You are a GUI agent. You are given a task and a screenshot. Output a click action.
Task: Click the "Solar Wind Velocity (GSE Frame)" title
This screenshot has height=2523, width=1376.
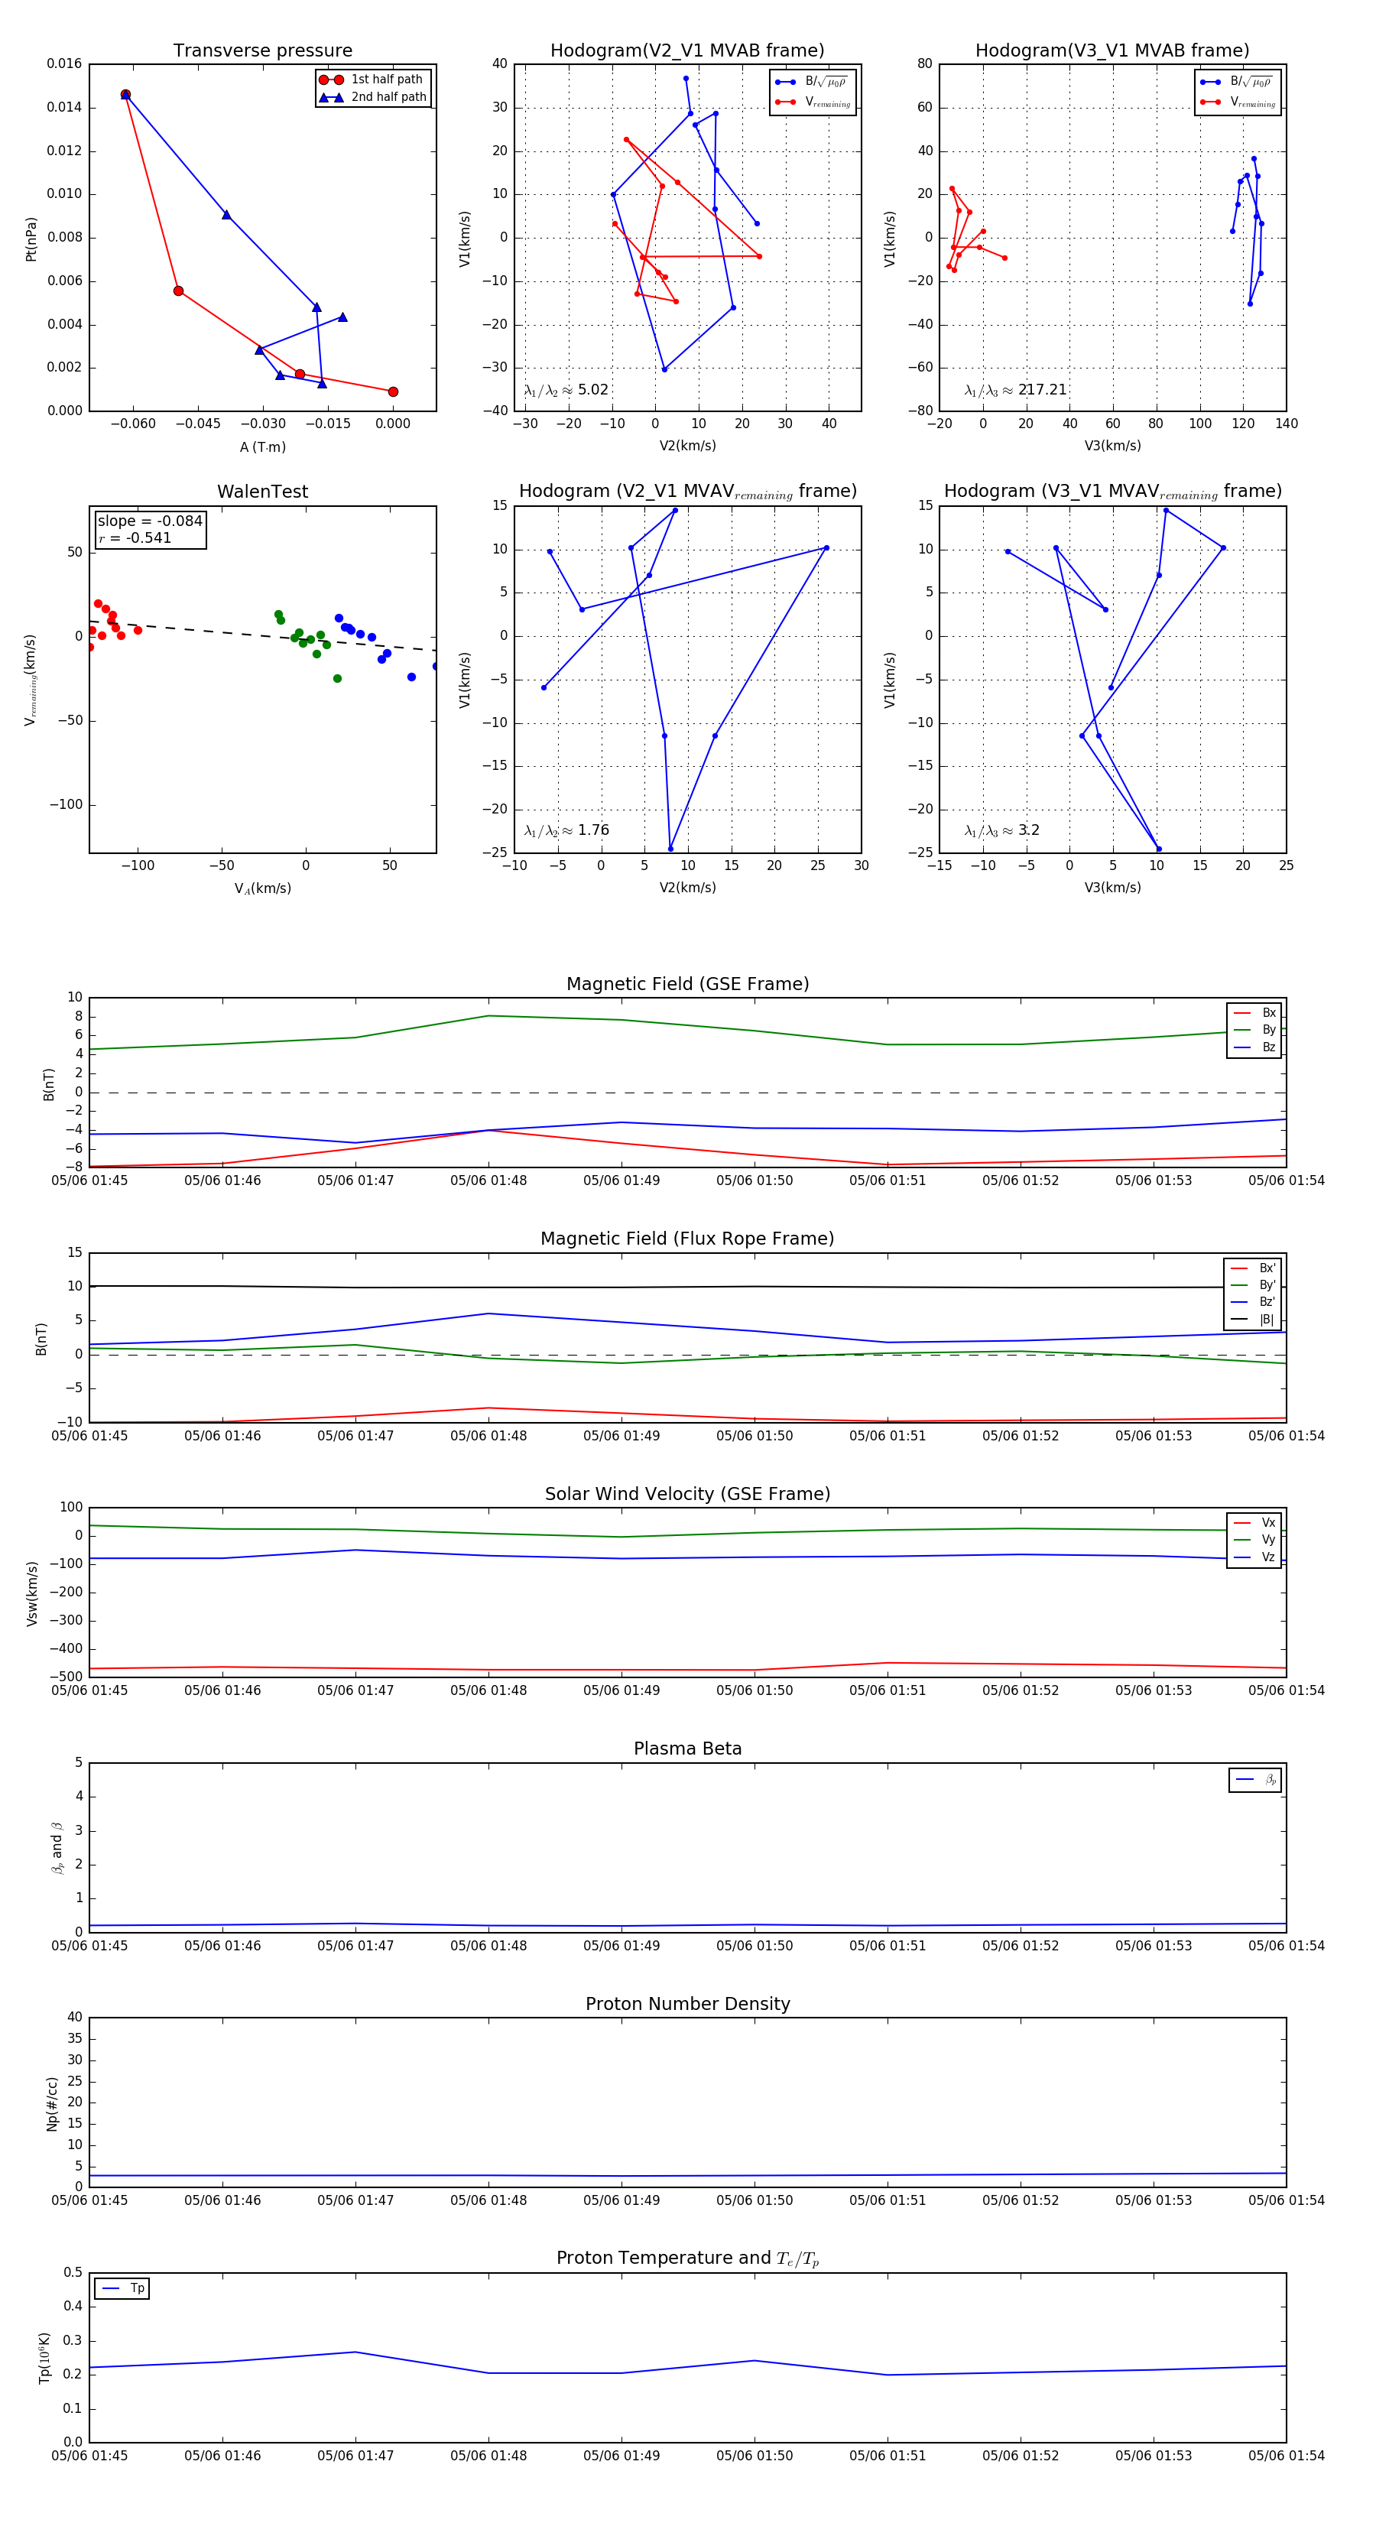[687, 1494]
